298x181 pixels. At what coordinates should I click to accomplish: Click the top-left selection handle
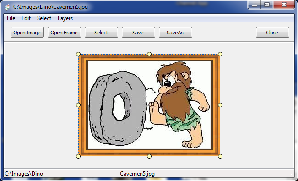pyautogui.click(x=78, y=54)
